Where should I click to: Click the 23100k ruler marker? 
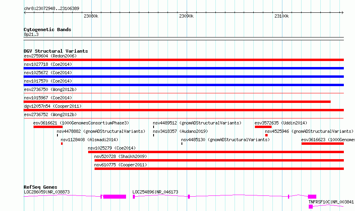(282, 16)
